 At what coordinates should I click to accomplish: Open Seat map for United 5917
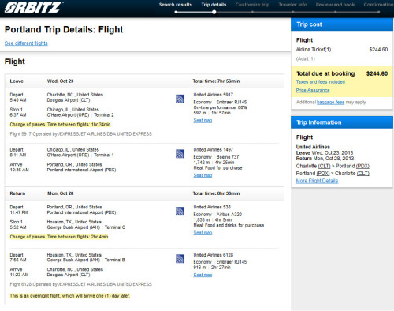tap(203, 121)
